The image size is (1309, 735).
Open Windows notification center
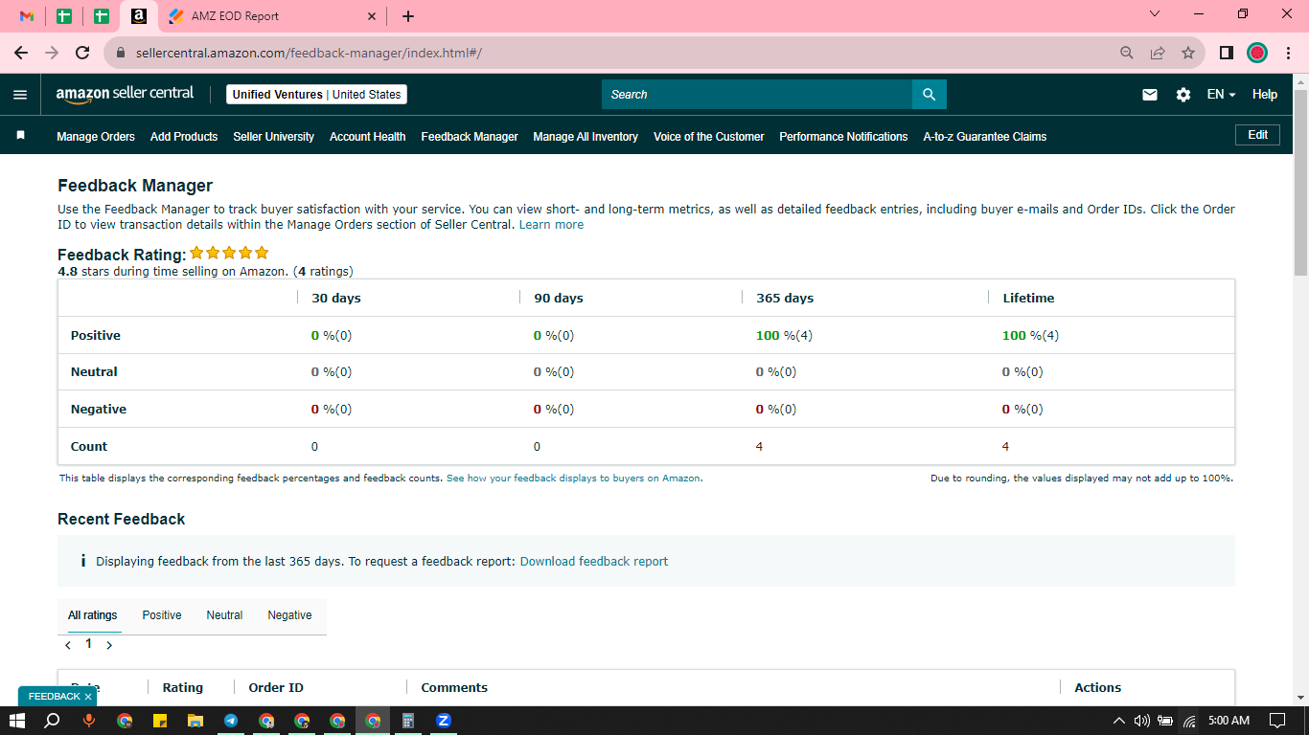point(1277,721)
